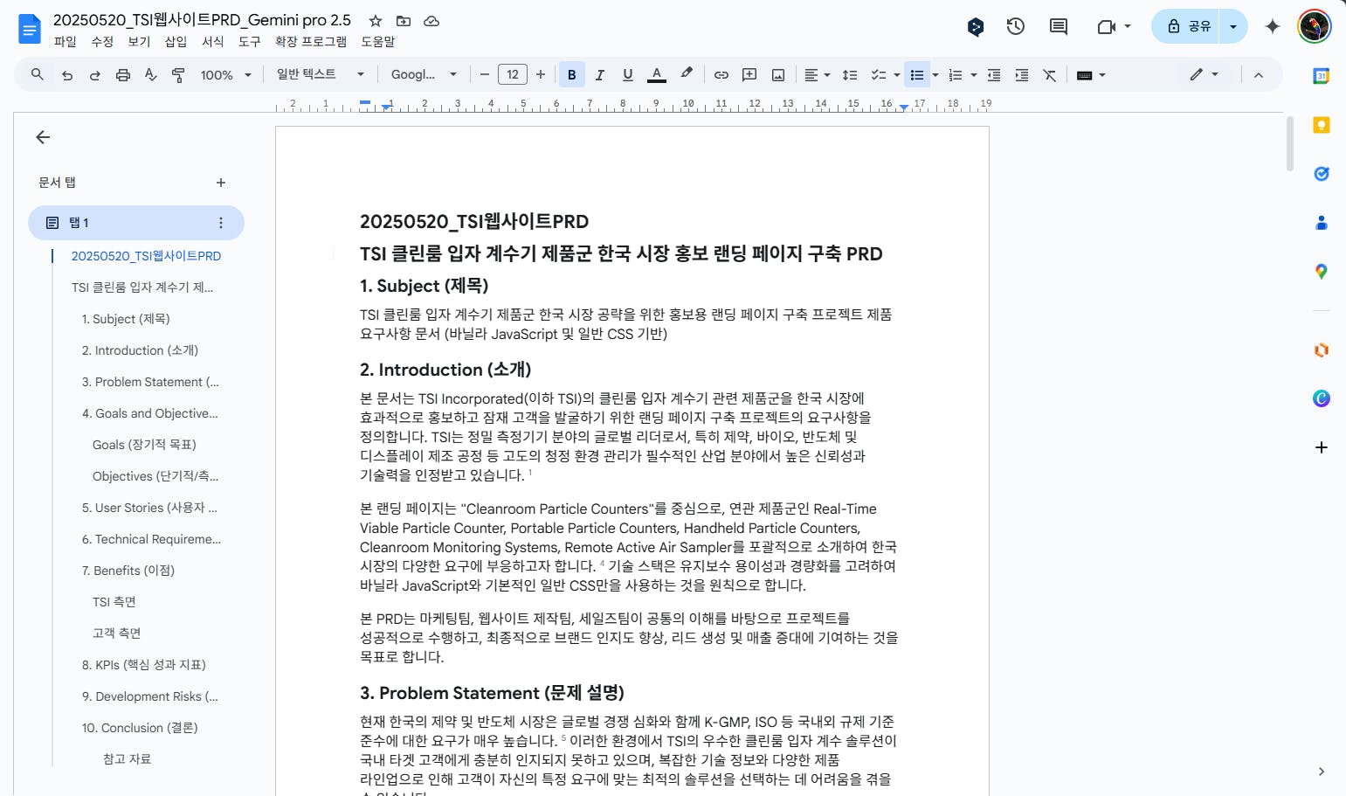Open Contacts side panel
1346x796 pixels.
[x=1322, y=223]
